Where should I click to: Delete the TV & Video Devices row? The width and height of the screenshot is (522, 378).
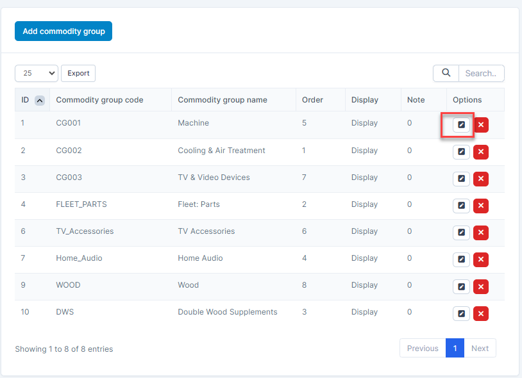coord(481,179)
